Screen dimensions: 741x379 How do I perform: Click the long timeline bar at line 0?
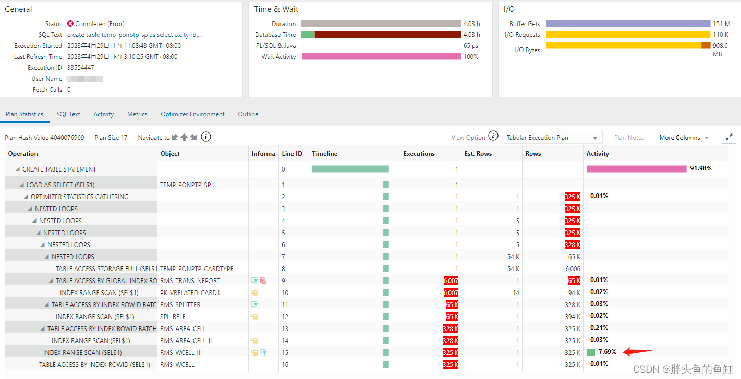click(x=350, y=168)
